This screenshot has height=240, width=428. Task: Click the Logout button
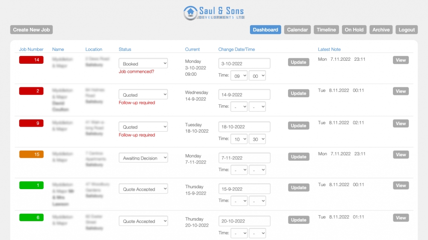[x=407, y=30]
